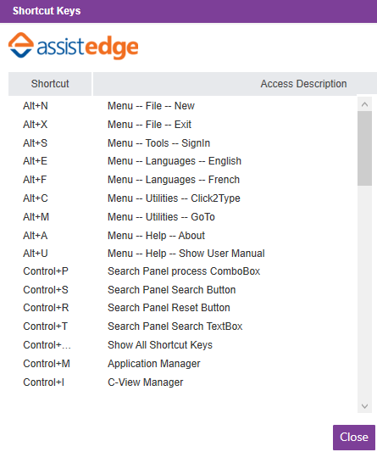The image size is (377, 452).
Task: Select the Show All Shortcut Keys row
Action: pos(183,345)
